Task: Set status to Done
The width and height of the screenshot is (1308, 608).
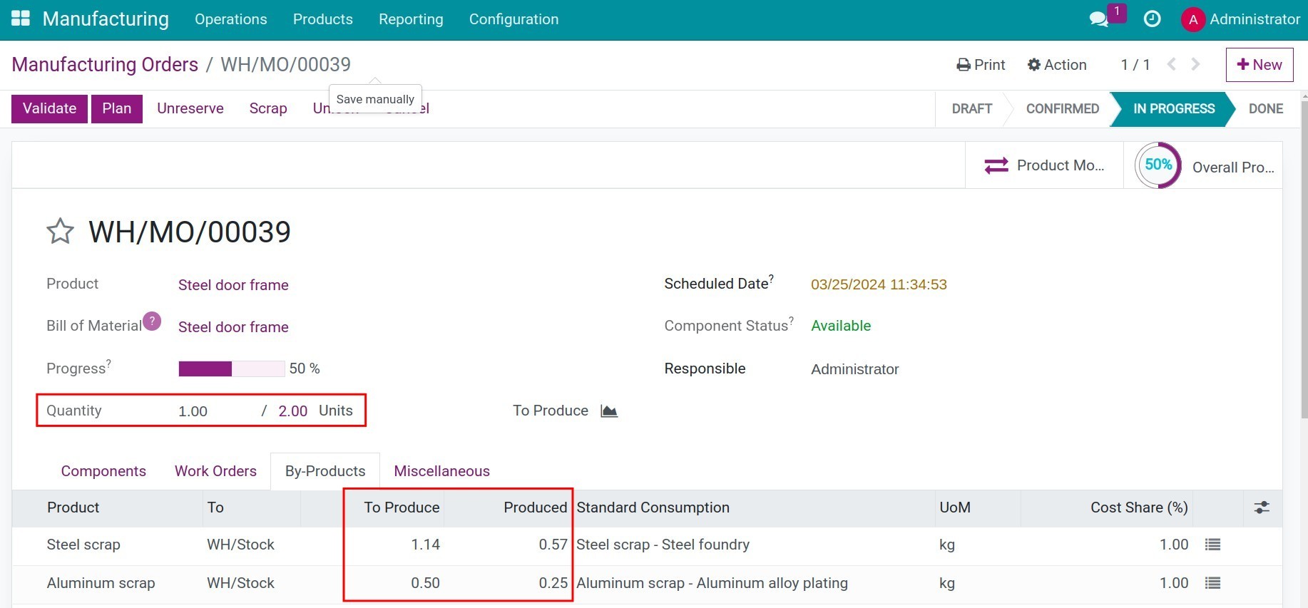Action: 1265,109
